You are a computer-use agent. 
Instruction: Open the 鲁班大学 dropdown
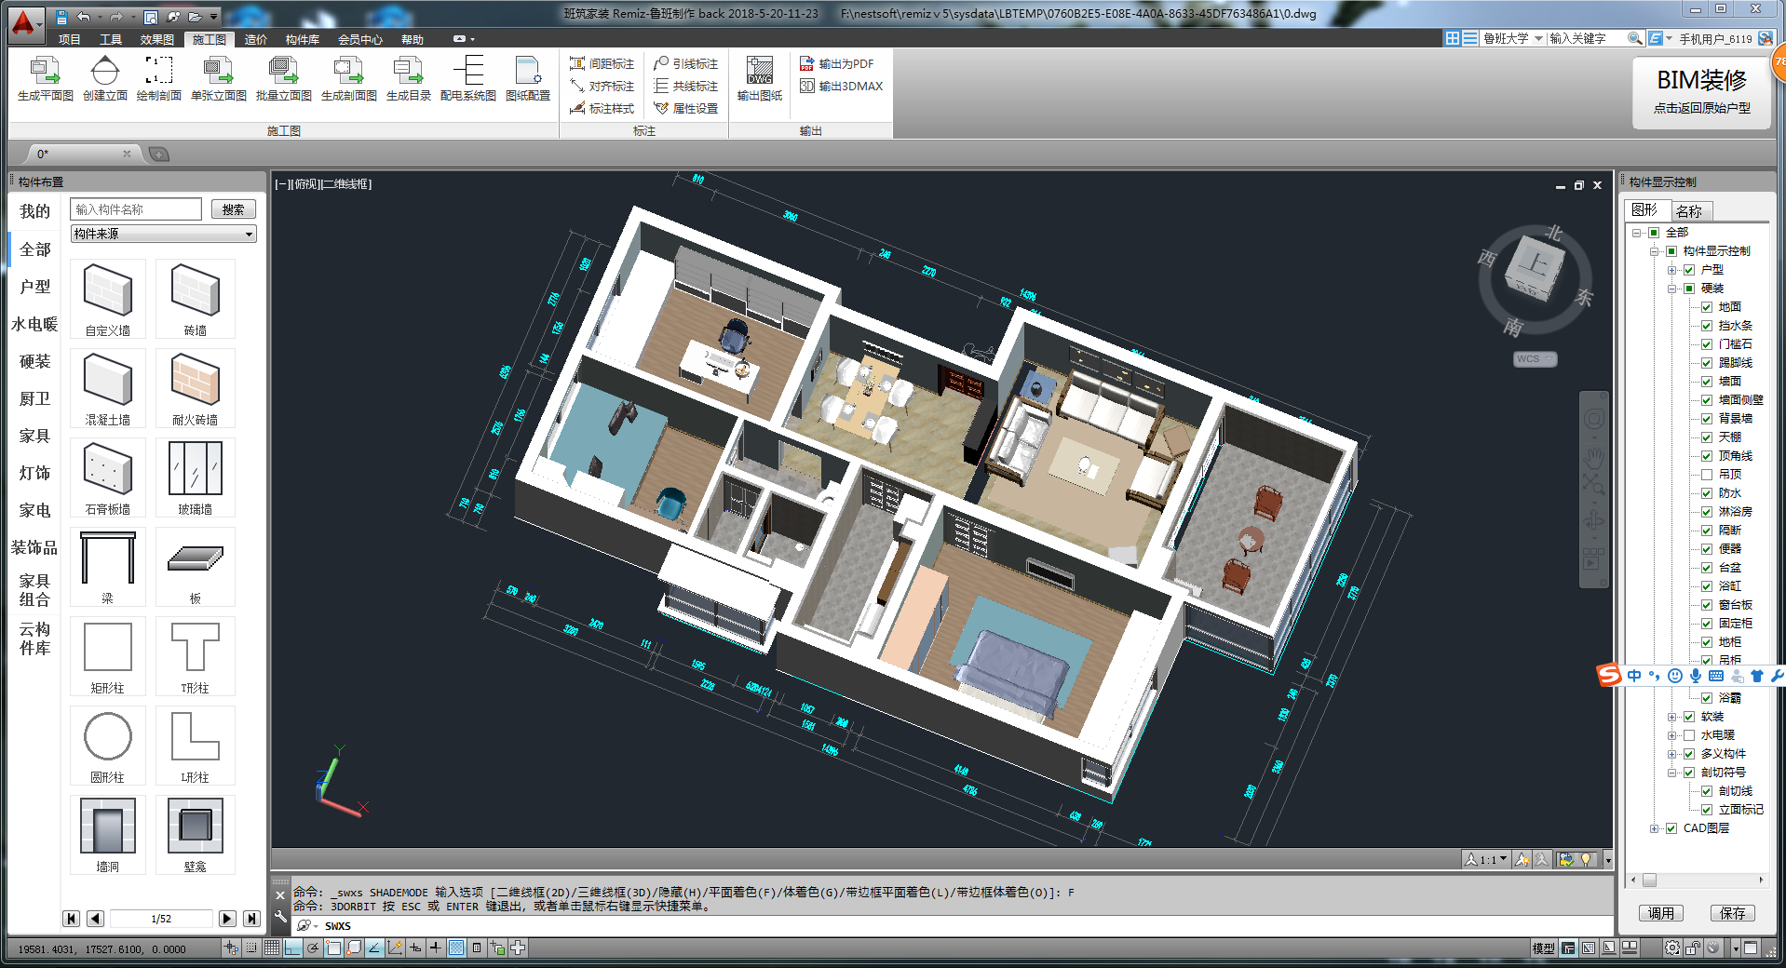[x=1513, y=38]
